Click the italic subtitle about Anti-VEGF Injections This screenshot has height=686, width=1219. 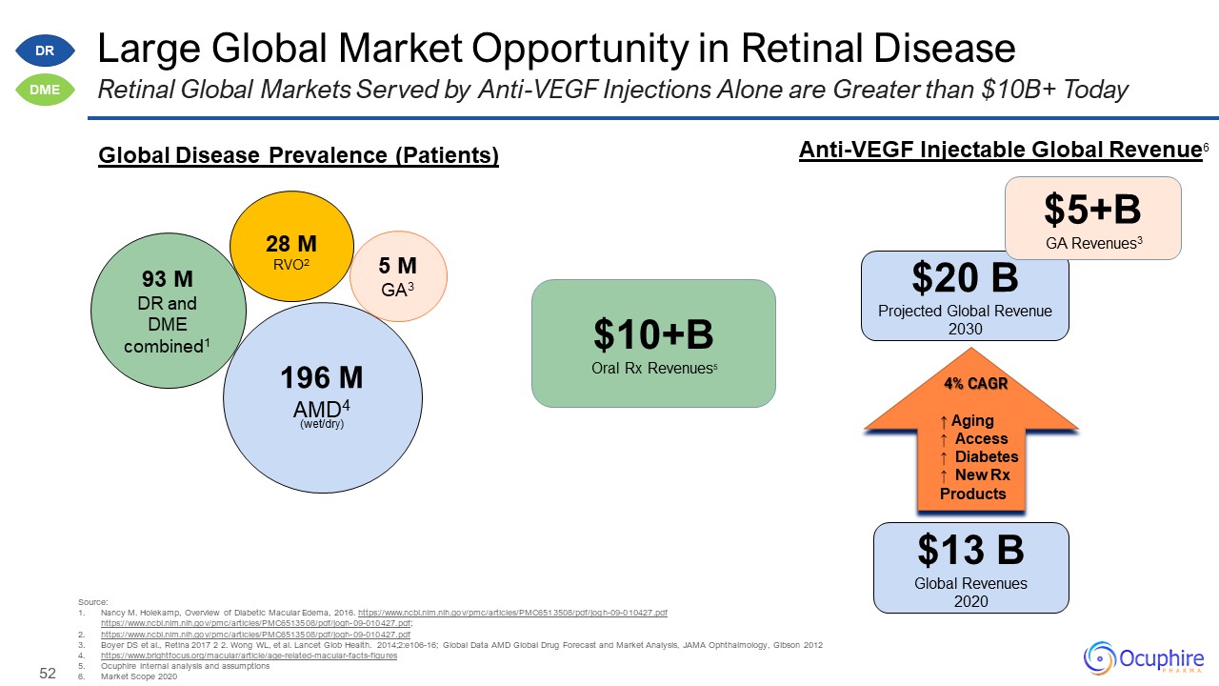(613, 91)
